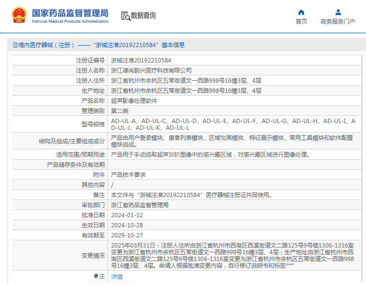
Task: Click the 有效期至 row label
Action: pos(93,235)
